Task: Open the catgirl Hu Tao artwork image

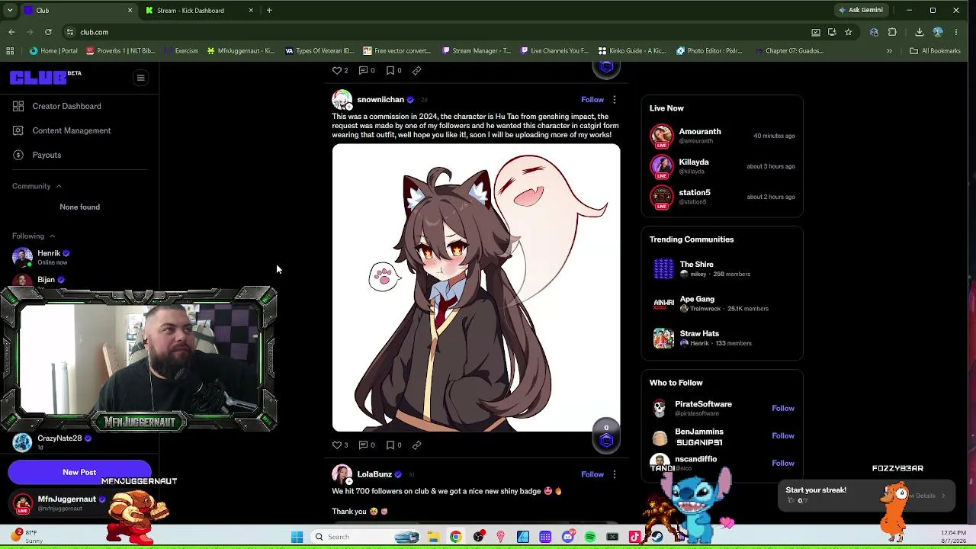Action: pos(476,287)
